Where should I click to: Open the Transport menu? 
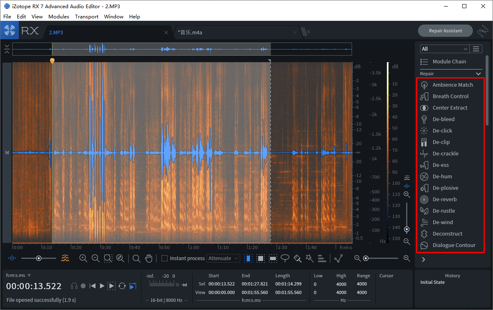(x=86, y=17)
